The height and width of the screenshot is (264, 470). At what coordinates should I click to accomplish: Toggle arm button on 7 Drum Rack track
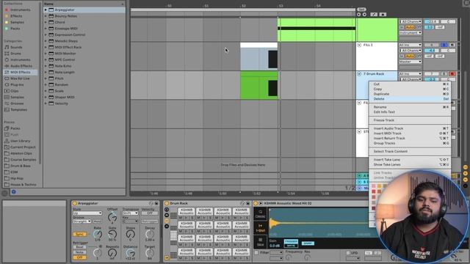click(452, 73)
